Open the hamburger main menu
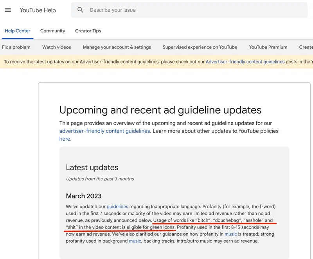Screen dimensions: 313x259 click(x=8, y=10)
